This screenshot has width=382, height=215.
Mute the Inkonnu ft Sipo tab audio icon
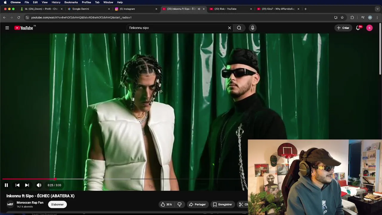(x=199, y=9)
